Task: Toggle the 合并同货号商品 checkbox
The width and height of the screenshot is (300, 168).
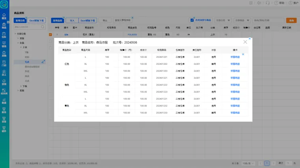Action: pos(192,20)
